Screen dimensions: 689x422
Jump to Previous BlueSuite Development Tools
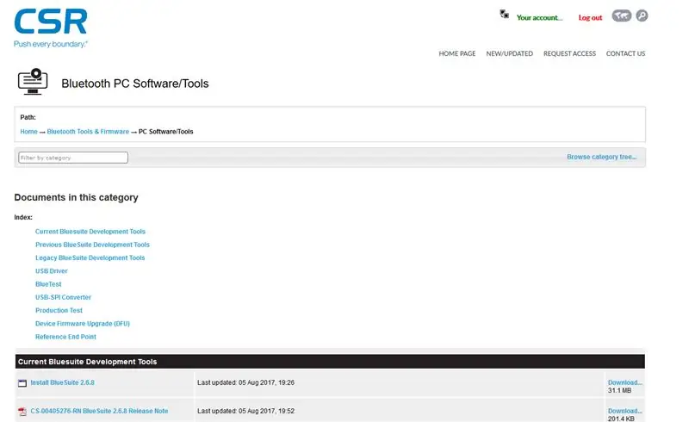tap(92, 245)
